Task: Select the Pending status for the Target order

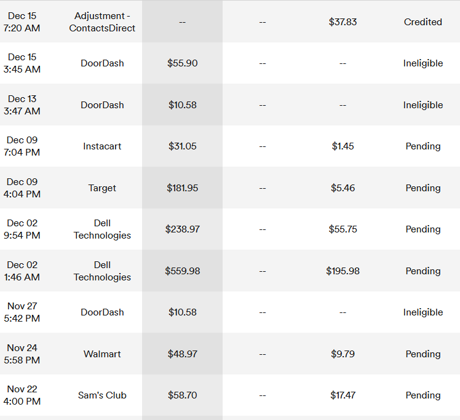Action: 422,188
